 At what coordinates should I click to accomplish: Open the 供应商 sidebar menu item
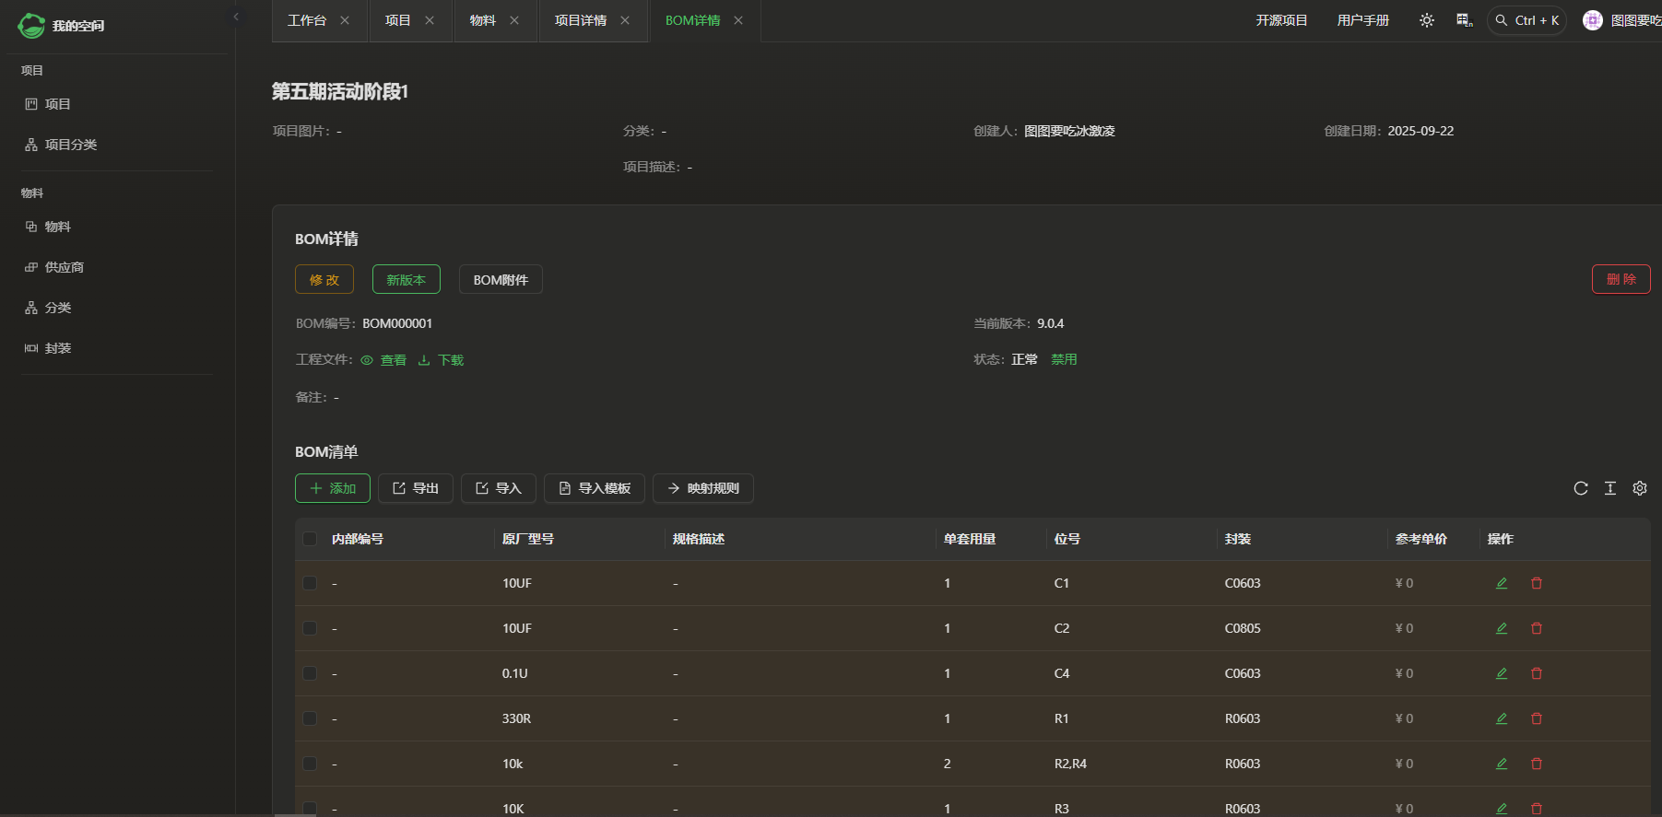click(x=64, y=267)
